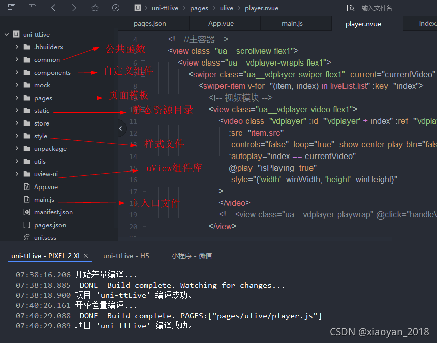Expand the uview-ui folder chevron
Viewport: 437px width, 343px height.
[x=17, y=174]
